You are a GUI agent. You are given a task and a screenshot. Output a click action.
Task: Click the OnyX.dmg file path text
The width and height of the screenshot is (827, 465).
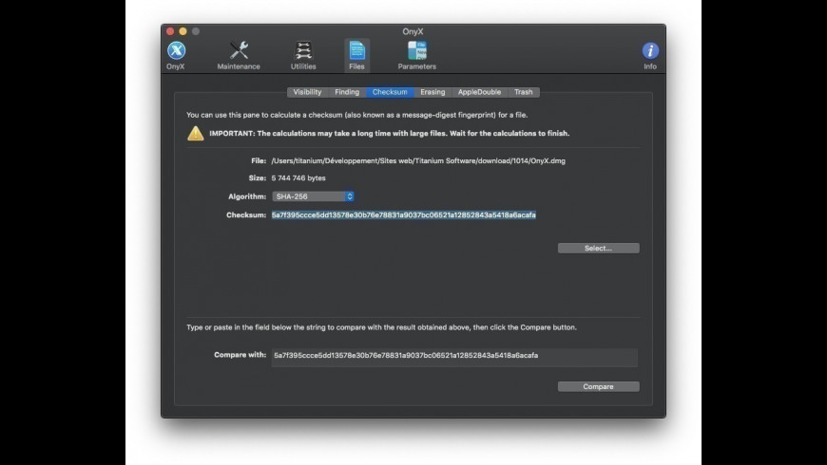[418, 161]
